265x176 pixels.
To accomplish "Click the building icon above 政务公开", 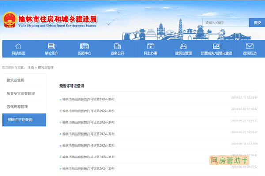I will [x=117, y=46].
